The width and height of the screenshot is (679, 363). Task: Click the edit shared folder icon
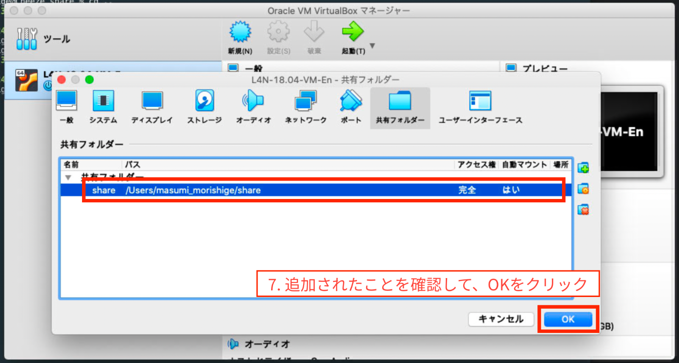point(583,189)
